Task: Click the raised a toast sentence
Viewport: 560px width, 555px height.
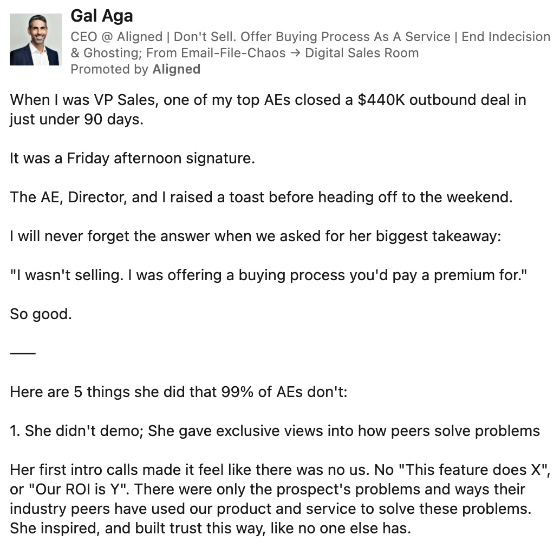Action: 261,197
